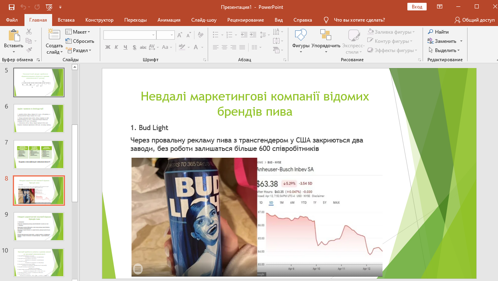
Task: Start slideshow from beginning via quick access icon
Action: (49, 7)
